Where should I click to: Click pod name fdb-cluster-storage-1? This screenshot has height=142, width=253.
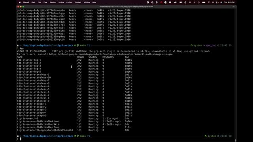pyautogui.click(x=32, y=104)
